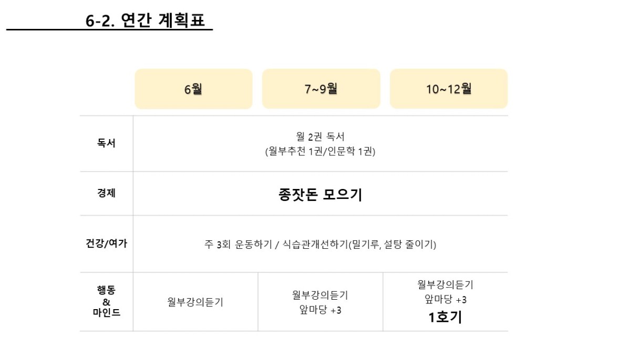Select the 월부추천 1권/인문학 1권 text
The width and height of the screenshot is (639, 359).
321,152
